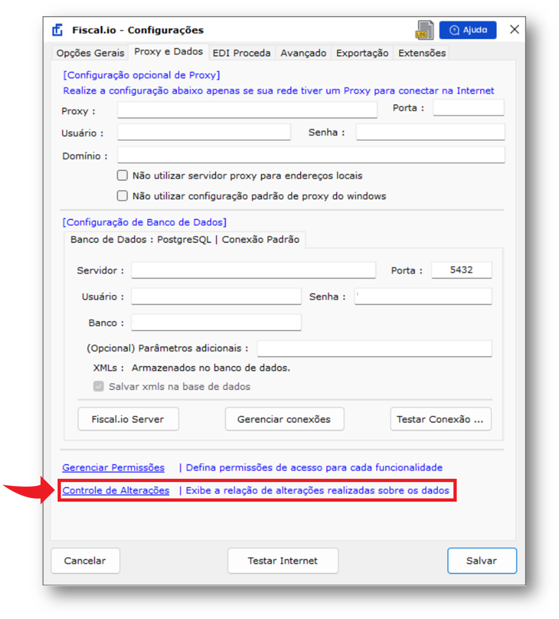Image resolution: width=559 pixels, height=619 pixels.
Task: Click database Porta field showing 5432
Action: [462, 270]
